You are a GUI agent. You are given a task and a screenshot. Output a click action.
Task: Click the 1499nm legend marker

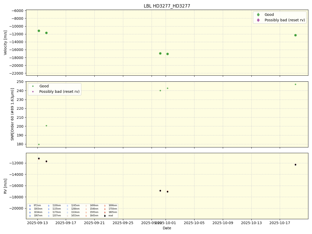coord(86,206)
